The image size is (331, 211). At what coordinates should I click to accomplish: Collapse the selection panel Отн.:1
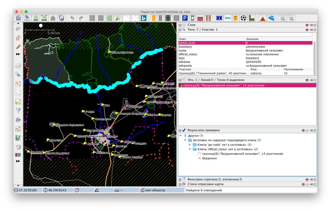click(180, 80)
